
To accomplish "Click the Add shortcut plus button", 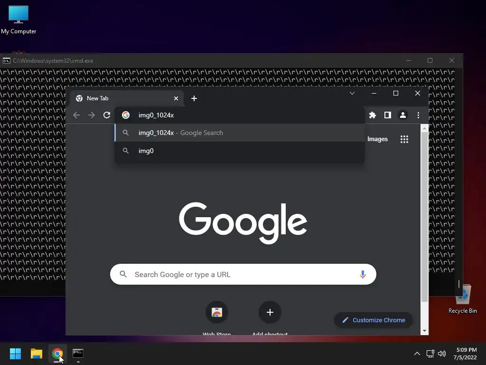I will (270, 312).
